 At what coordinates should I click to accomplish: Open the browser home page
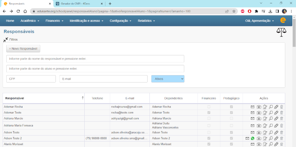point(25,11)
